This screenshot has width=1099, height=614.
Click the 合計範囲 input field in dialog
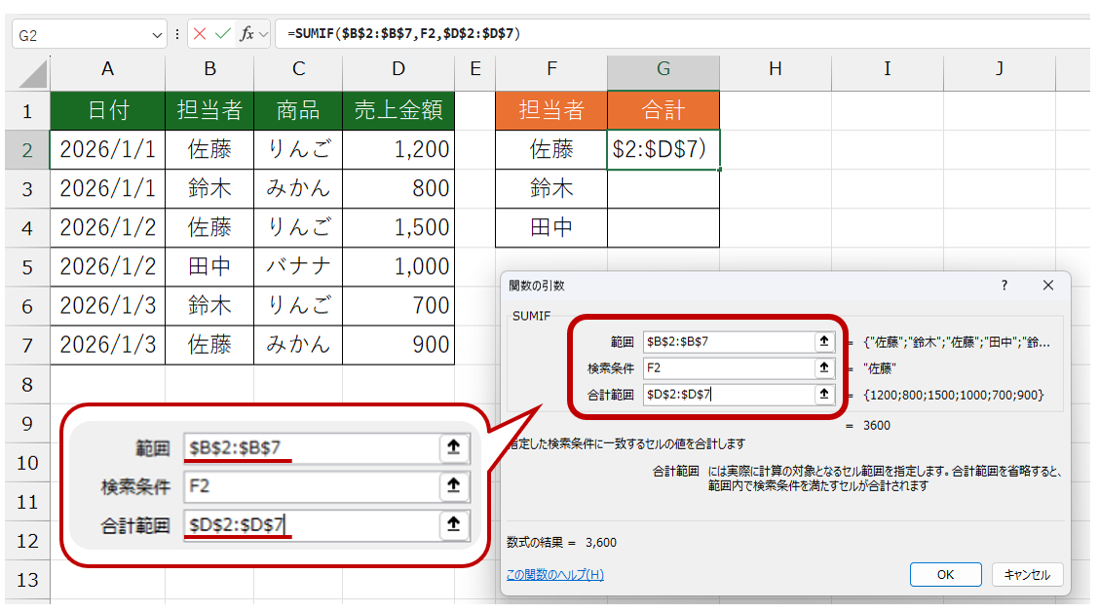point(726,394)
